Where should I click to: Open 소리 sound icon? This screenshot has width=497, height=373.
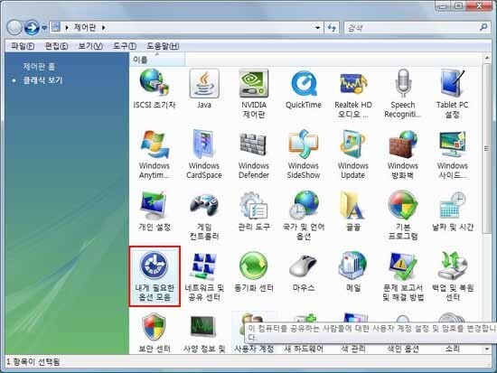[453, 349]
